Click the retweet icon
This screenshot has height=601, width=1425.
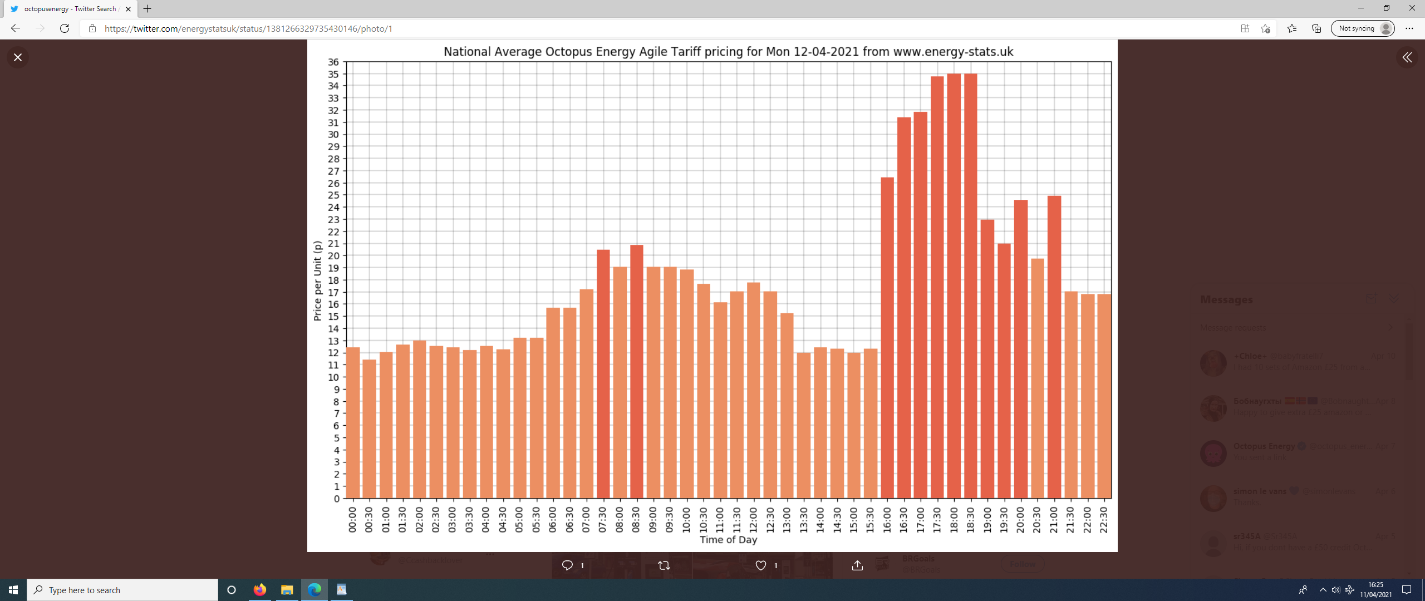664,565
